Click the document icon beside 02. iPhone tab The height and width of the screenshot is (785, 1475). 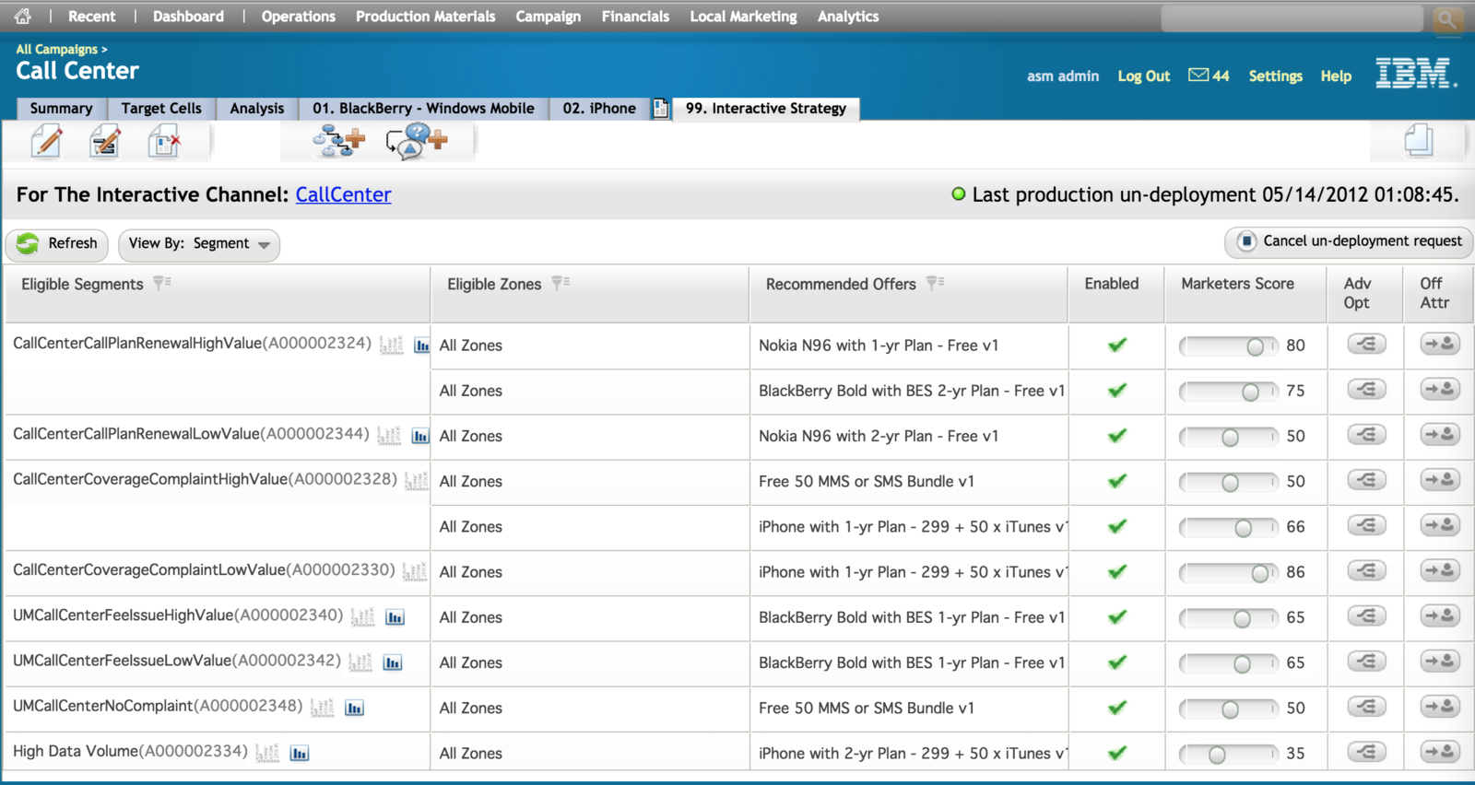[660, 109]
